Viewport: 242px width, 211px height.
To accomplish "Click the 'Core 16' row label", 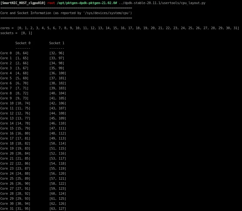I will pyautogui.click(x=7, y=133).
